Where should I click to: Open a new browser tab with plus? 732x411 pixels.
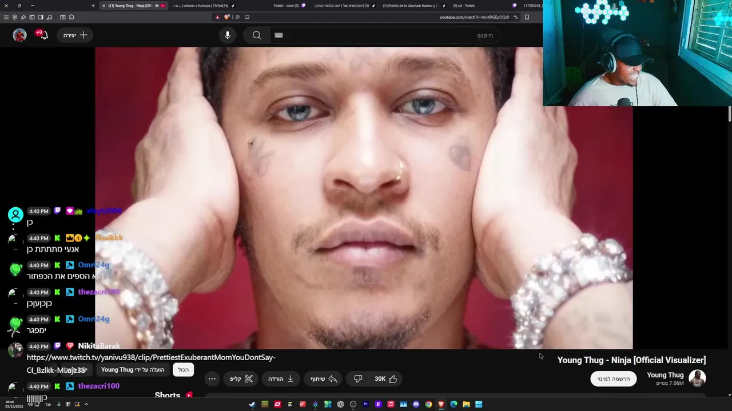[93, 6]
